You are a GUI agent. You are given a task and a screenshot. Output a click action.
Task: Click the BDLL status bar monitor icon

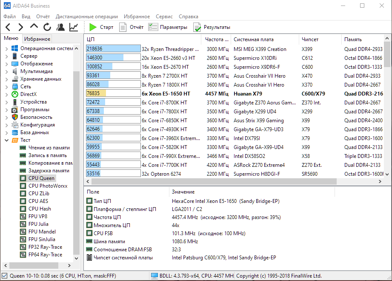click(x=155, y=276)
